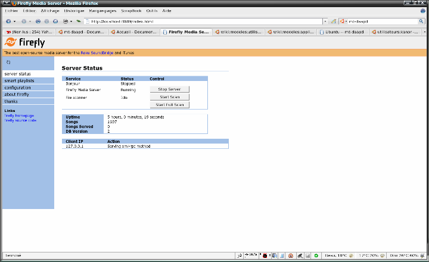Reload the page with the refresh icon

38,21
